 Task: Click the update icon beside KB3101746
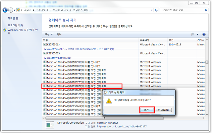coord(45,70)
